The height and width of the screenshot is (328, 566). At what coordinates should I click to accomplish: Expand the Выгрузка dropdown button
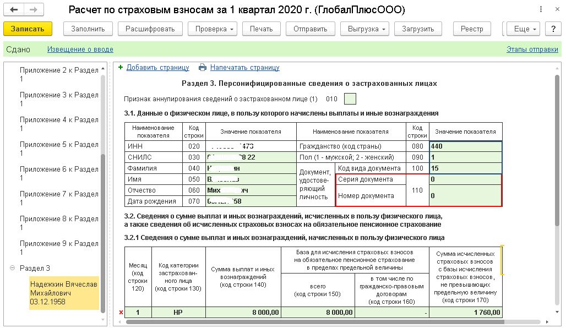pos(364,29)
